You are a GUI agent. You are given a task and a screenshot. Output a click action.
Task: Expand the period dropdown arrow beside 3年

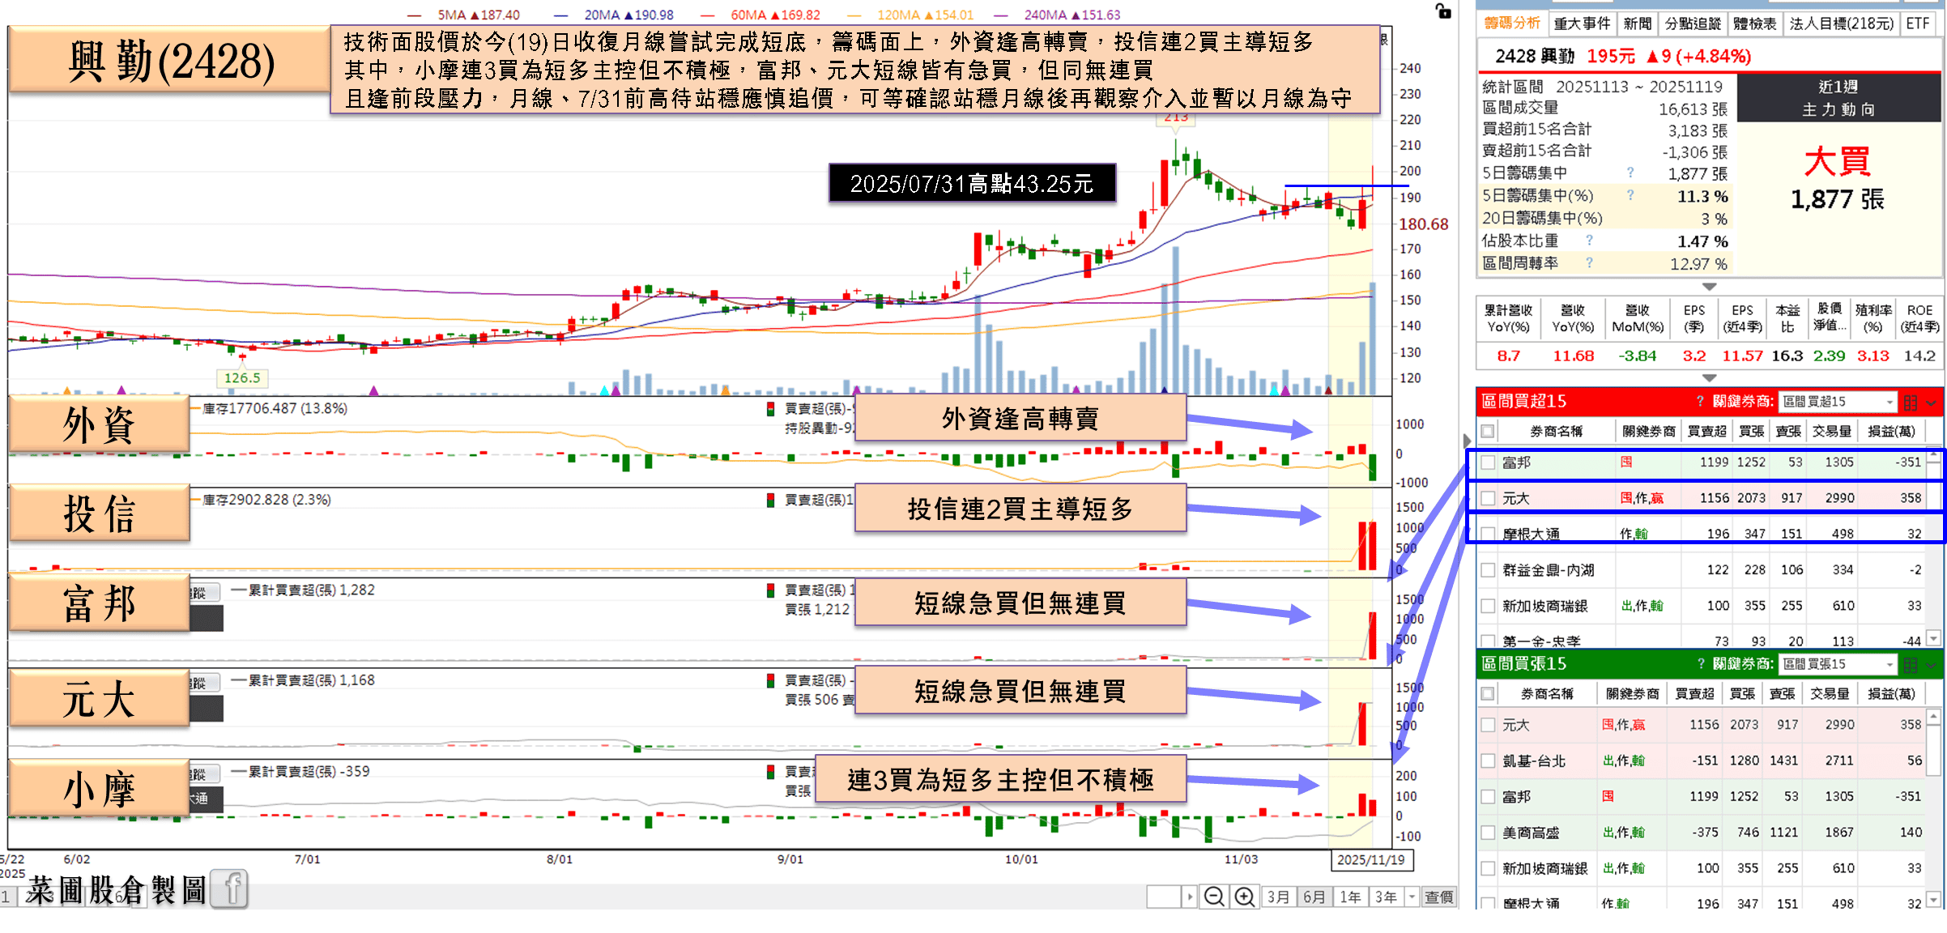[1412, 897]
